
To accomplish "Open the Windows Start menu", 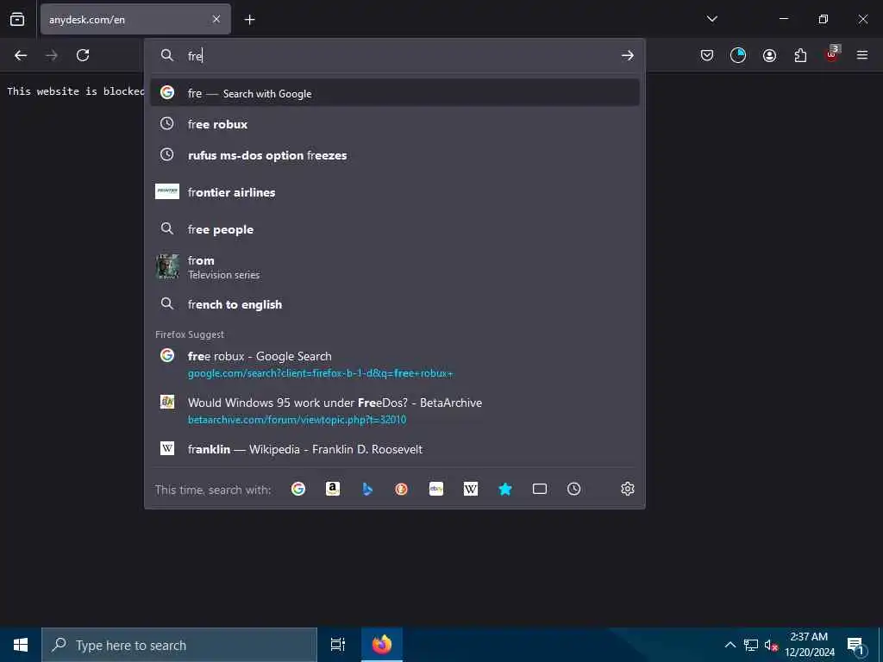I will point(21,645).
